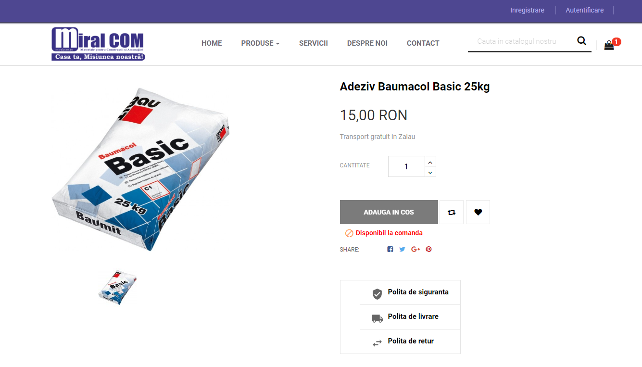The image size is (642, 367).
Task: Navigate to CONTACT page
Action: pos(423,43)
